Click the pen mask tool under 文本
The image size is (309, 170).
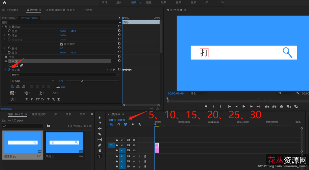(22, 65)
